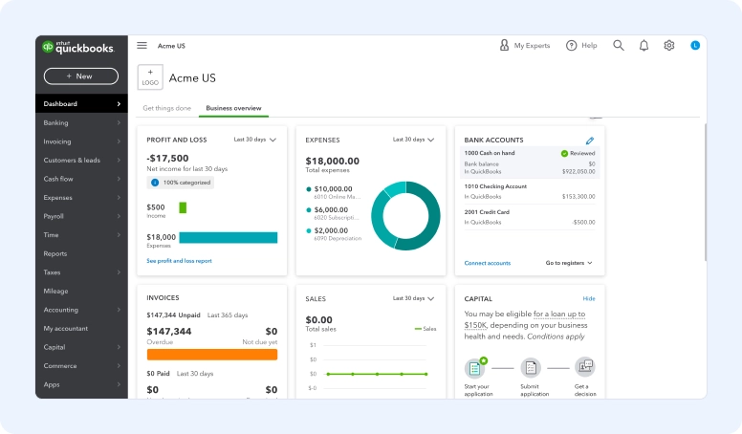Click the -$17,500 net income figure
This screenshot has height=434, width=742.
pyautogui.click(x=167, y=158)
